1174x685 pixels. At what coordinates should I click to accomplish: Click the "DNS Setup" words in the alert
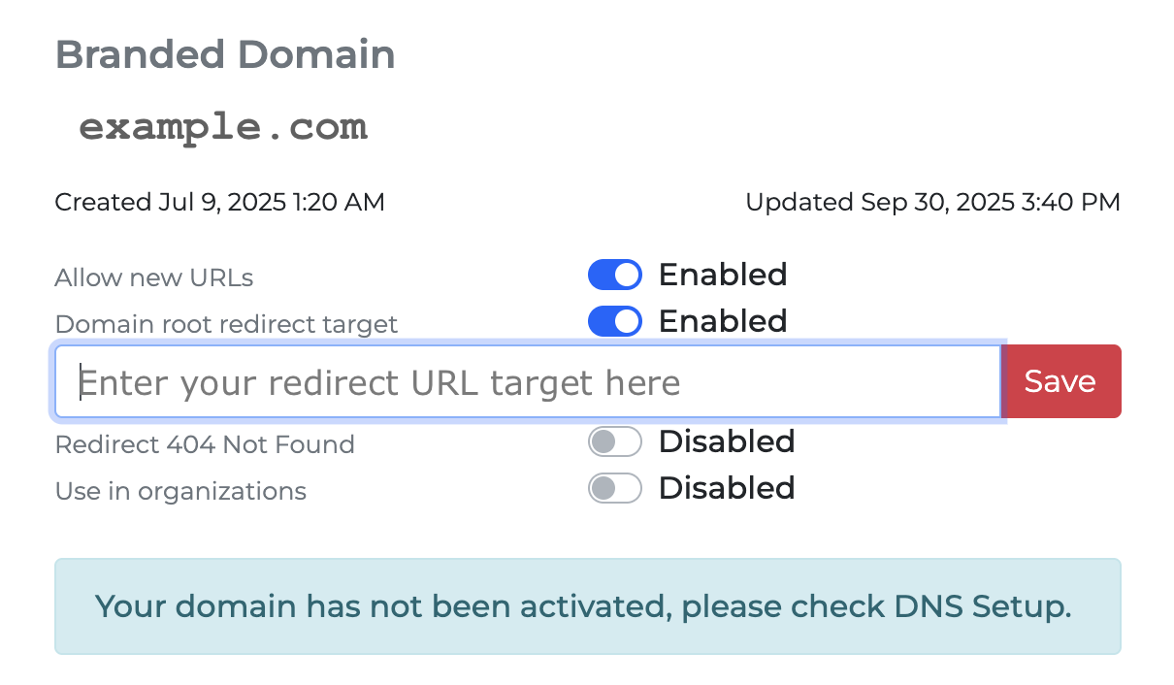click(979, 607)
